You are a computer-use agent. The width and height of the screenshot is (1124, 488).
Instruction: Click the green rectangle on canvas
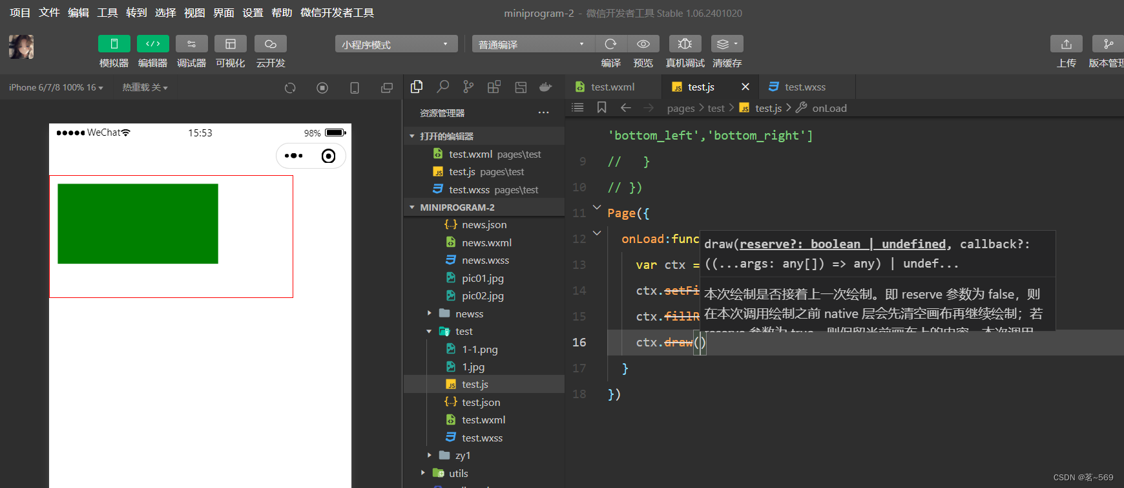pos(138,224)
